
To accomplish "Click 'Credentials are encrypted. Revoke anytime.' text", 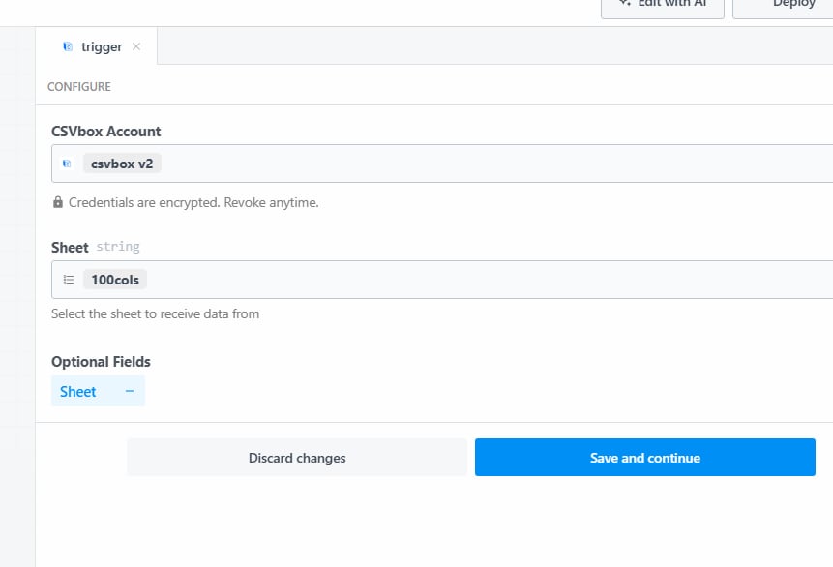I will pyautogui.click(x=193, y=202).
